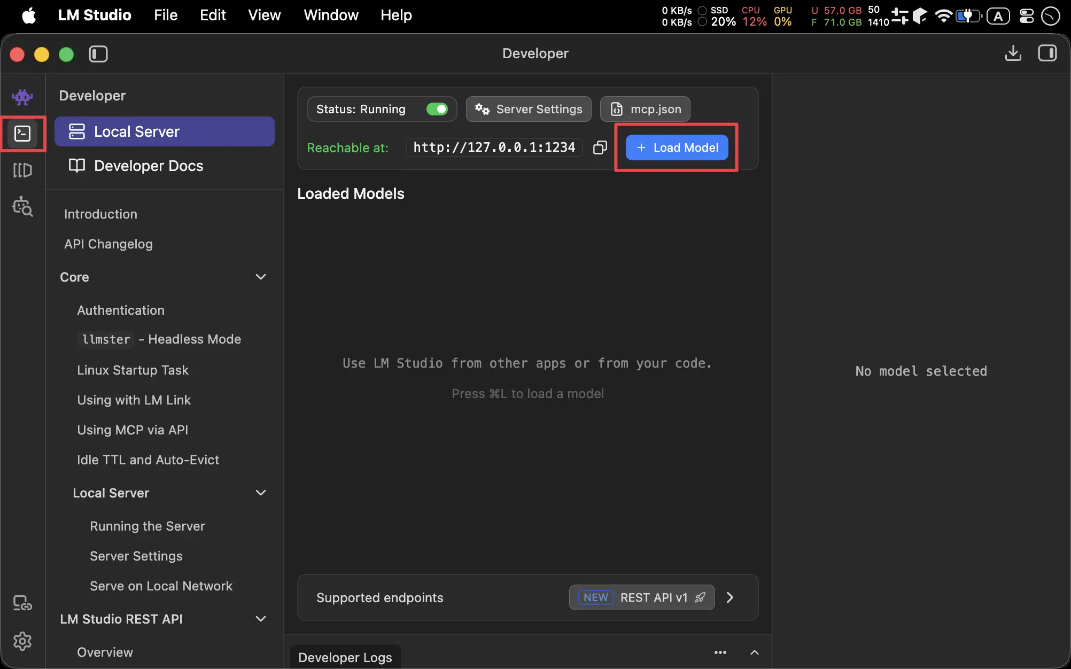The height and width of the screenshot is (669, 1071).
Task: Open the Settings gear in sidebar
Action: pyautogui.click(x=22, y=641)
